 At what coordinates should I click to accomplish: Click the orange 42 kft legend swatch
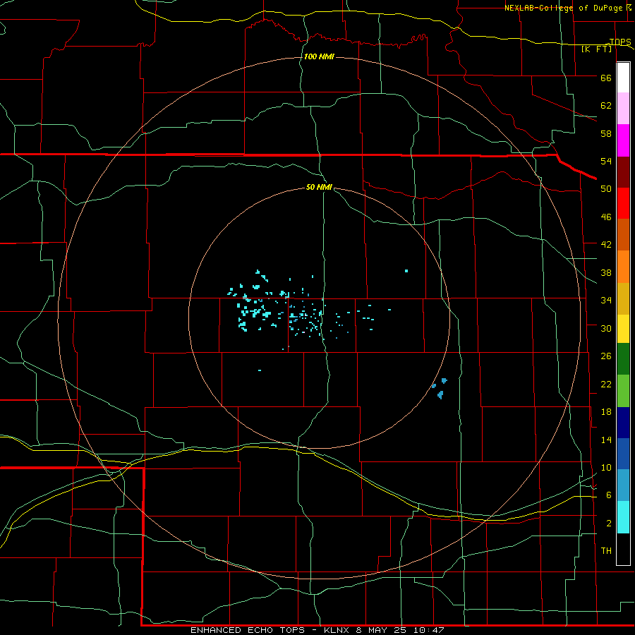(x=623, y=267)
